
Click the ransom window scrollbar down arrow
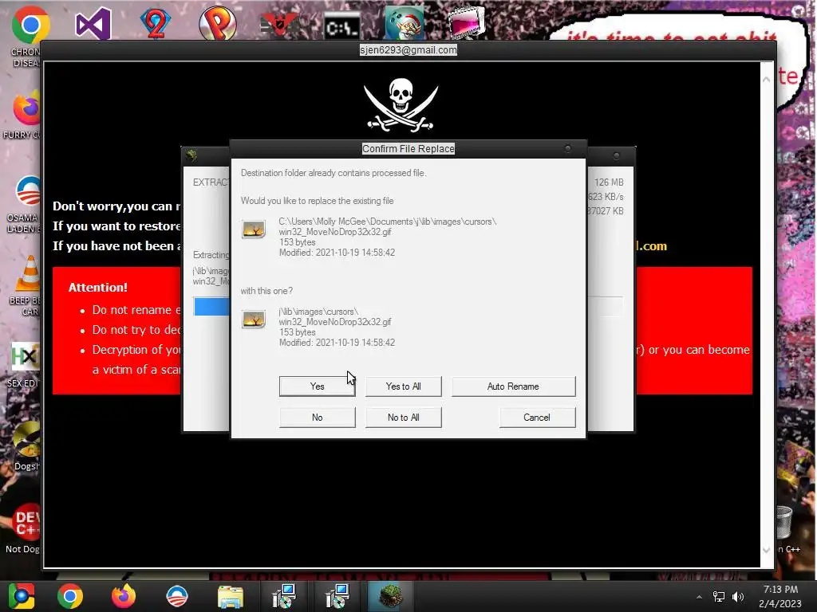(x=766, y=550)
